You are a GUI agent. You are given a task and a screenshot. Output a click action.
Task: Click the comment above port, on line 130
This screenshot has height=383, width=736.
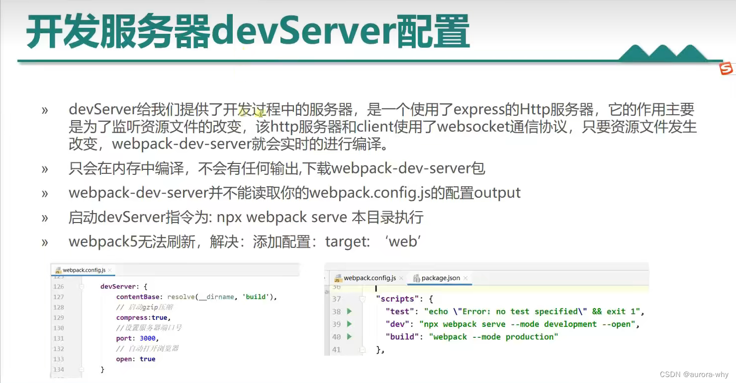[x=149, y=328]
